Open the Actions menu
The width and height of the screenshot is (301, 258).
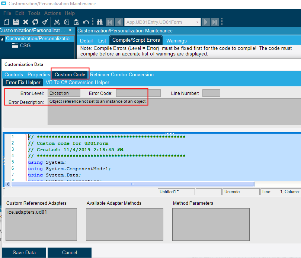pos(52,13)
